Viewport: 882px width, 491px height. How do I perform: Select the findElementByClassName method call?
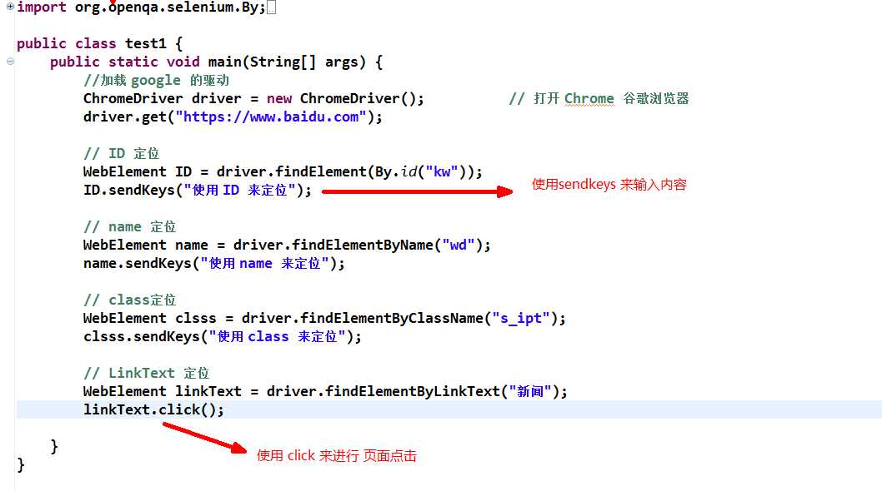pos(392,318)
